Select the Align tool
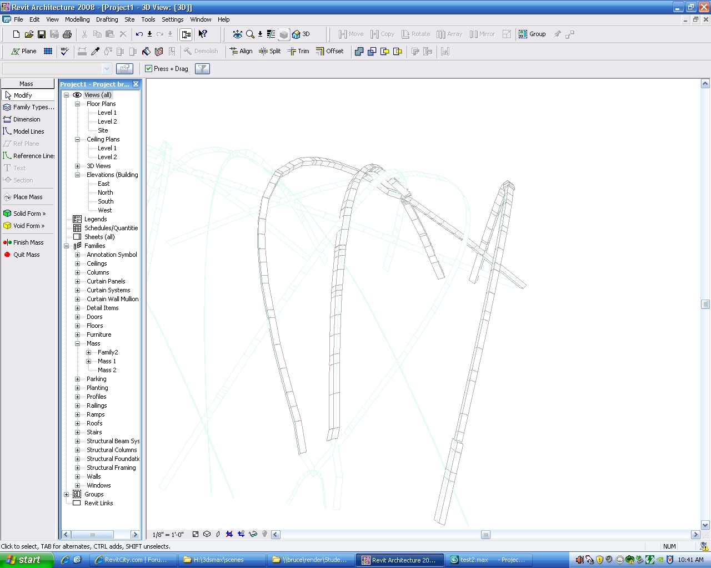 tap(241, 51)
